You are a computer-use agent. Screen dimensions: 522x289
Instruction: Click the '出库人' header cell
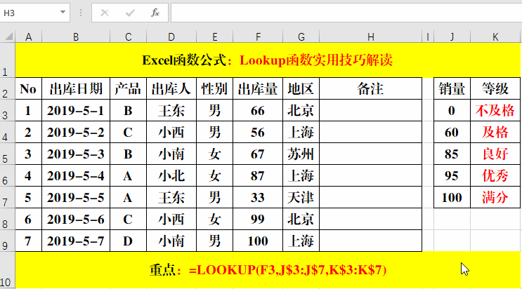171,89
